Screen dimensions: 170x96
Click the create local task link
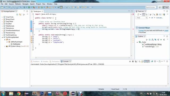[x=166, y=31]
